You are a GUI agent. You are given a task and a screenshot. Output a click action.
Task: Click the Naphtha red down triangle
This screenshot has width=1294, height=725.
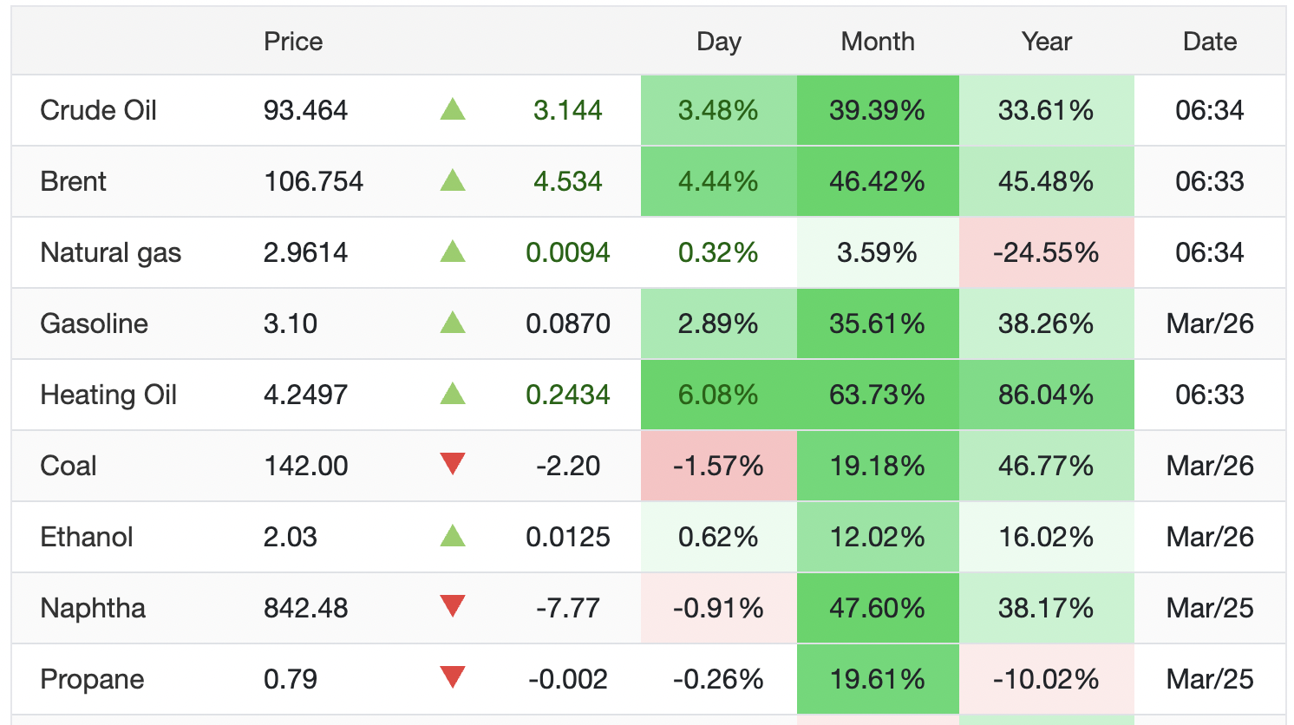point(453,607)
